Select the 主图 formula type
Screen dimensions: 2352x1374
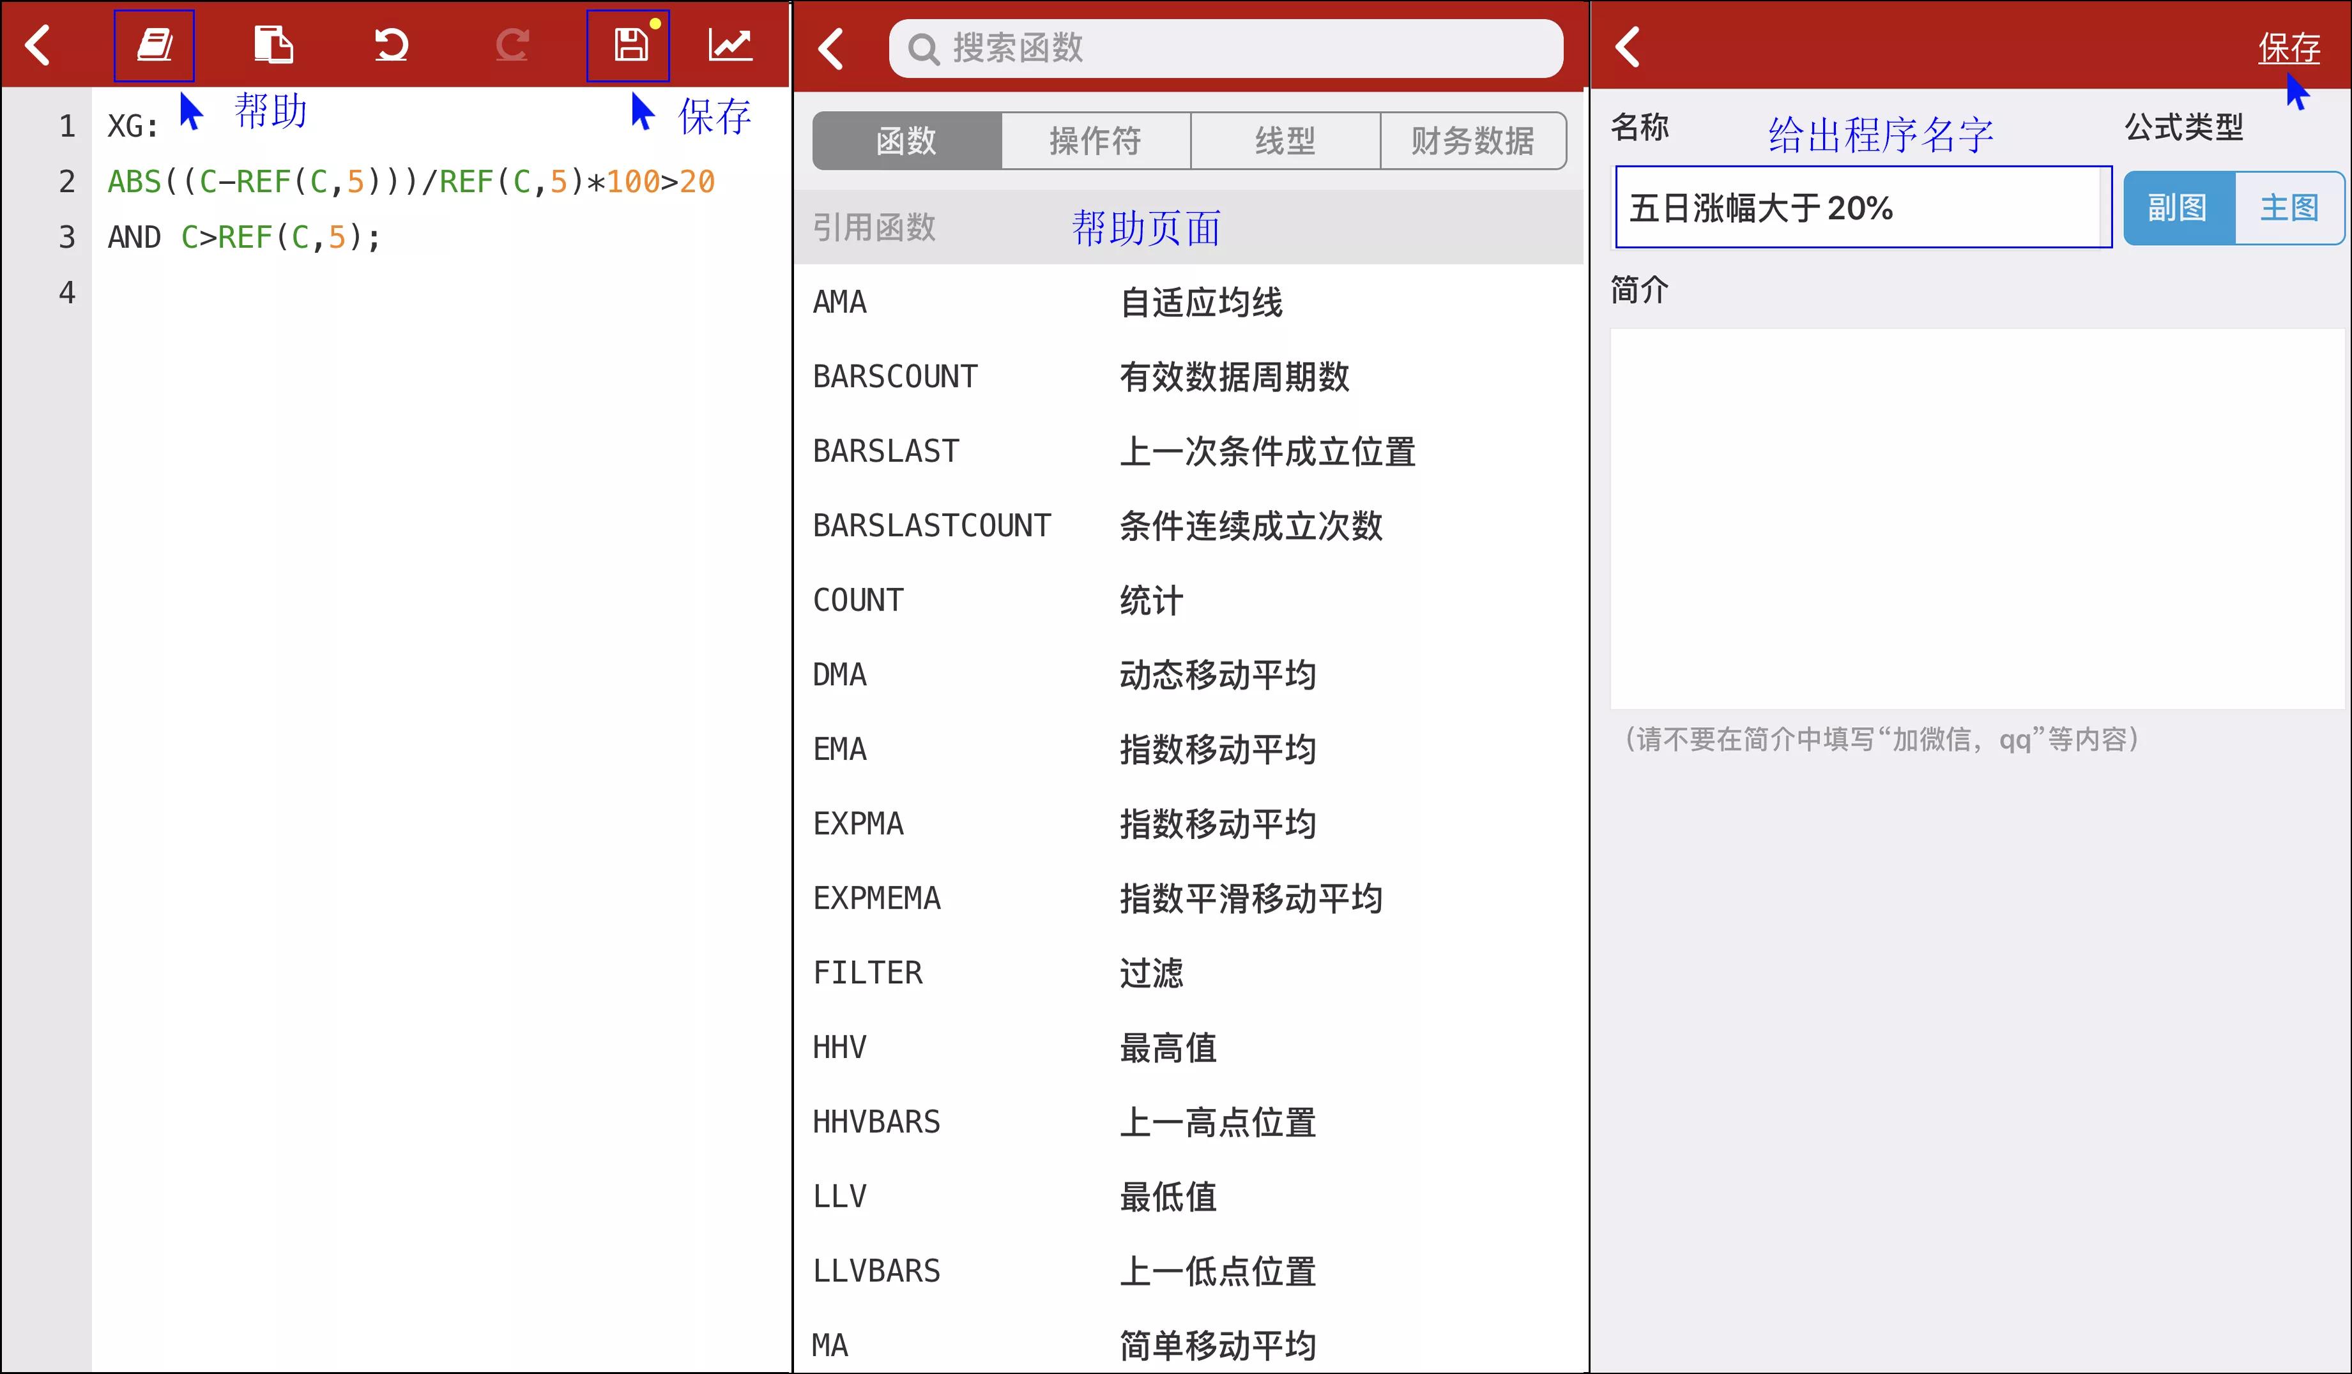click(2289, 207)
